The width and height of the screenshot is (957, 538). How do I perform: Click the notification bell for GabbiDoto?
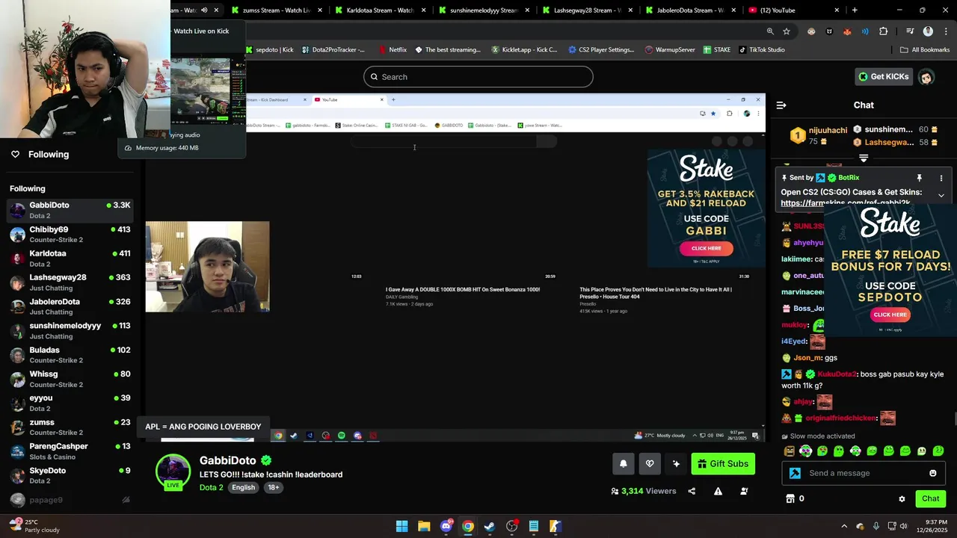point(624,464)
